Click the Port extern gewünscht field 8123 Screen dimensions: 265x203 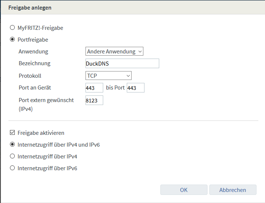pyautogui.click(x=94, y=100)
